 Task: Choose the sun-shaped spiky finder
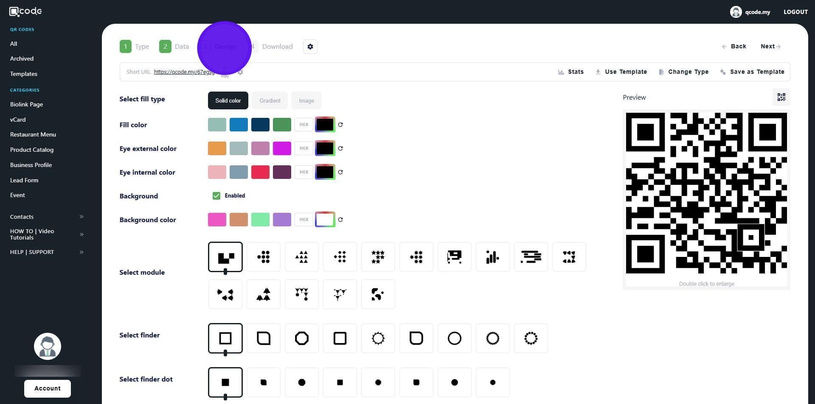[x=378, y=338]
